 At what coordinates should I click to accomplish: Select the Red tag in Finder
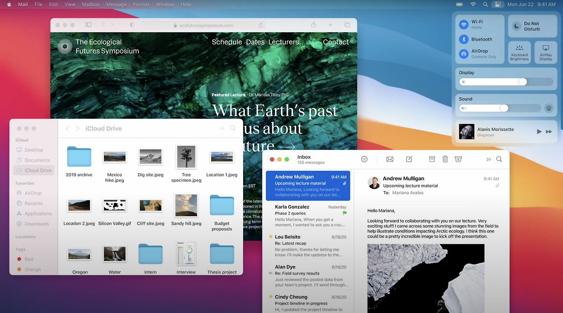29,259
